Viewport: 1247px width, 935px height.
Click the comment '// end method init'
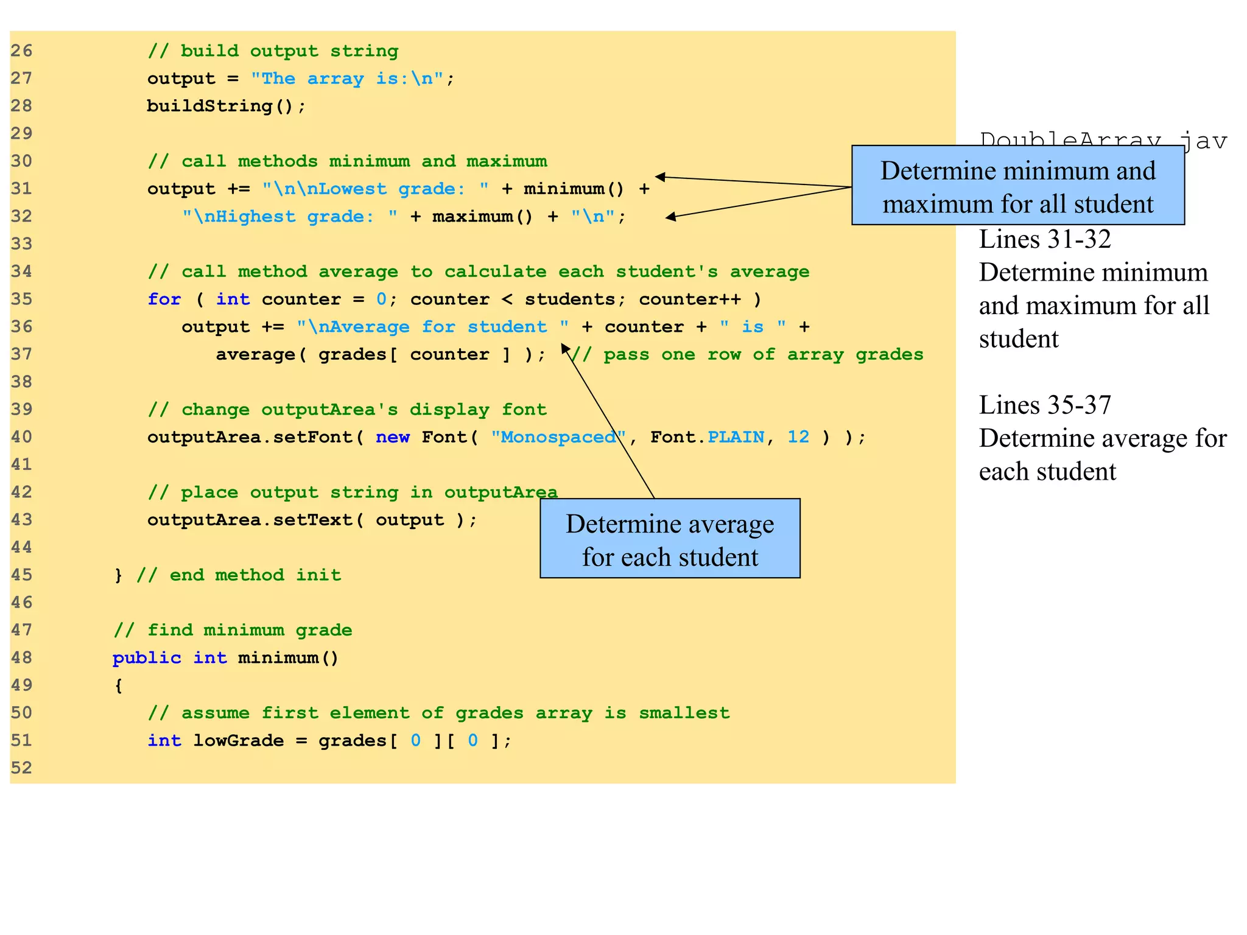coord(239,575)
